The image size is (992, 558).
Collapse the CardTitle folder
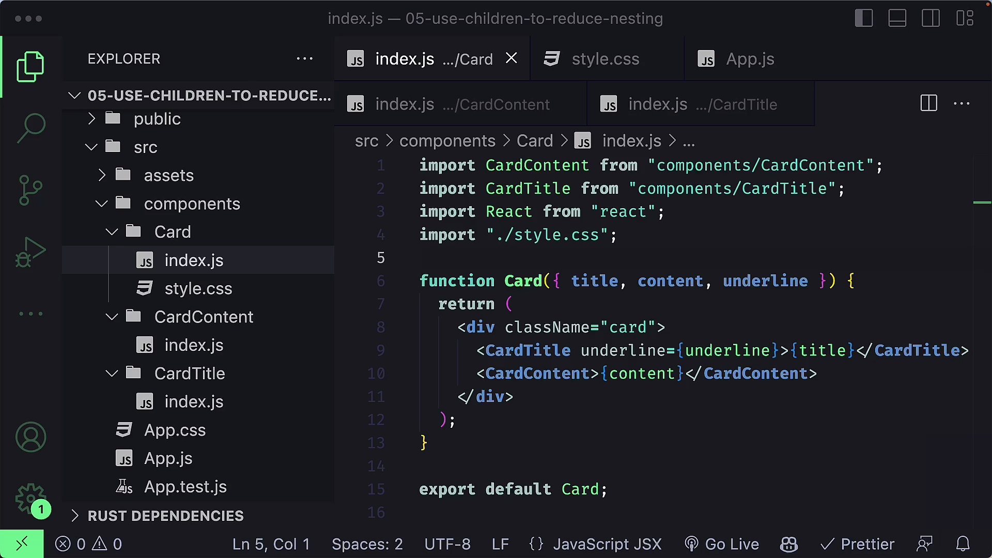[199, 373]
